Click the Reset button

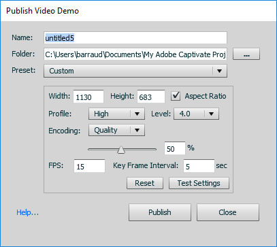tap(145, 183)
